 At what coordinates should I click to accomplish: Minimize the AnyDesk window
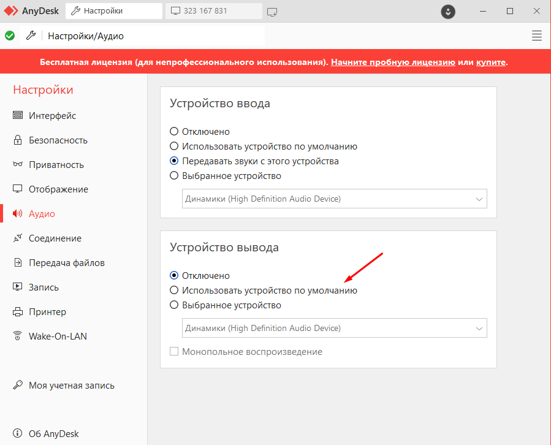pos(483,11)
